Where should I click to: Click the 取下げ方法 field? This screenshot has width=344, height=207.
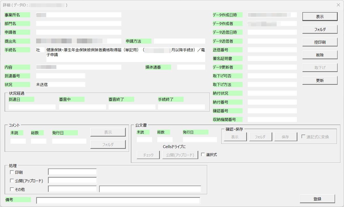click(x=272, y=84)
